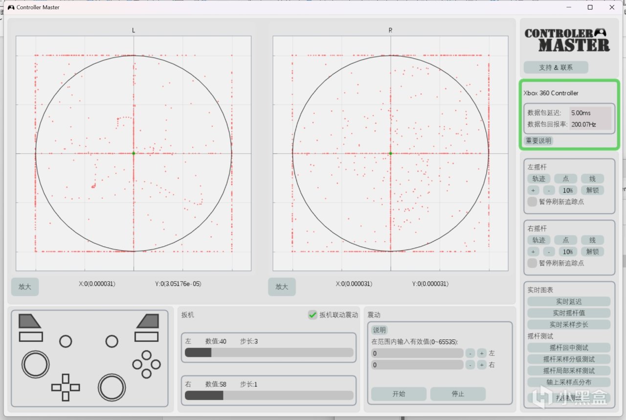Click the Back button circle on controller diagram

(x=66, y=341)
